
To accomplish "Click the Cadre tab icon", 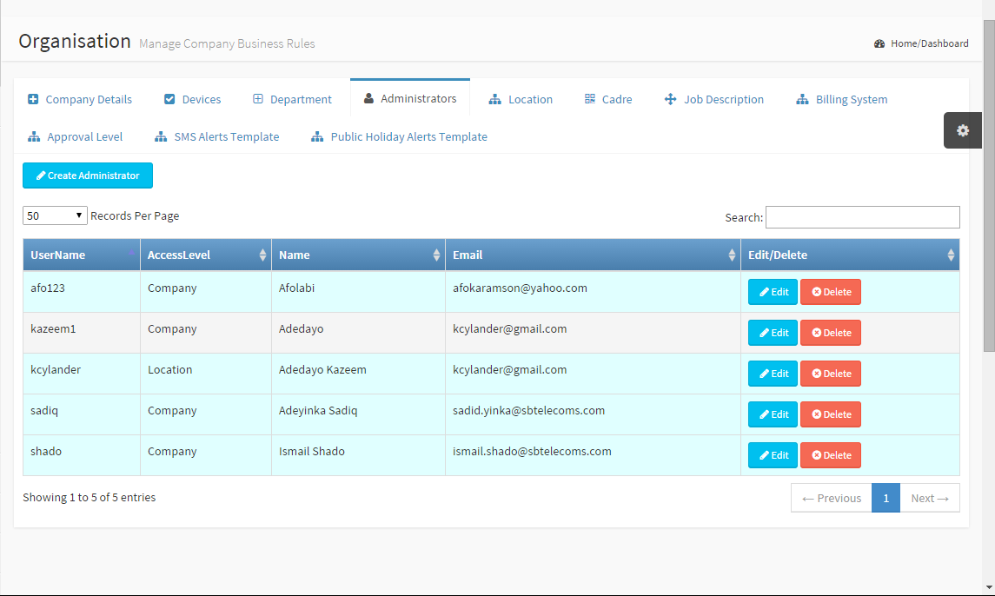I will click(x=590, y=99).
